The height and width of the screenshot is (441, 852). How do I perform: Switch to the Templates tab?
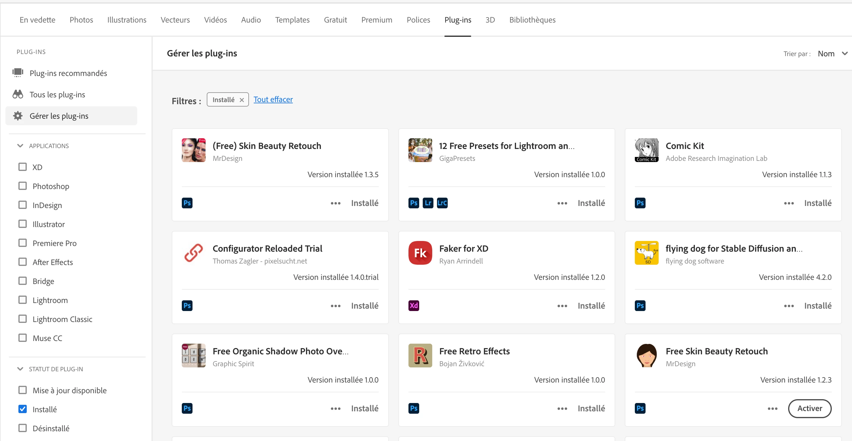[292, 20]
